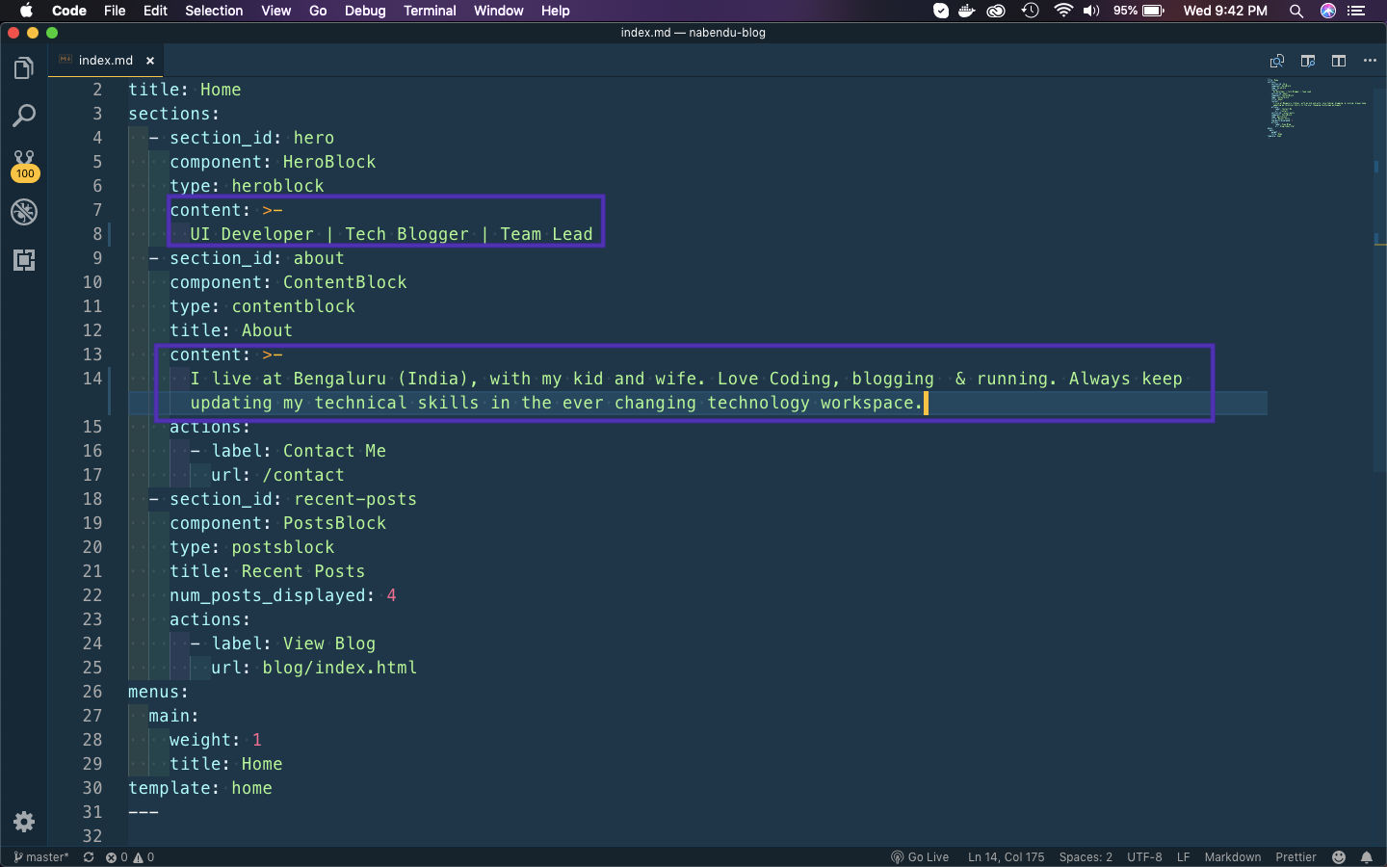The image size is (1387, 867).
Task: Close the index.md tab
Action: pyautogui.click(x=150, y=61)
